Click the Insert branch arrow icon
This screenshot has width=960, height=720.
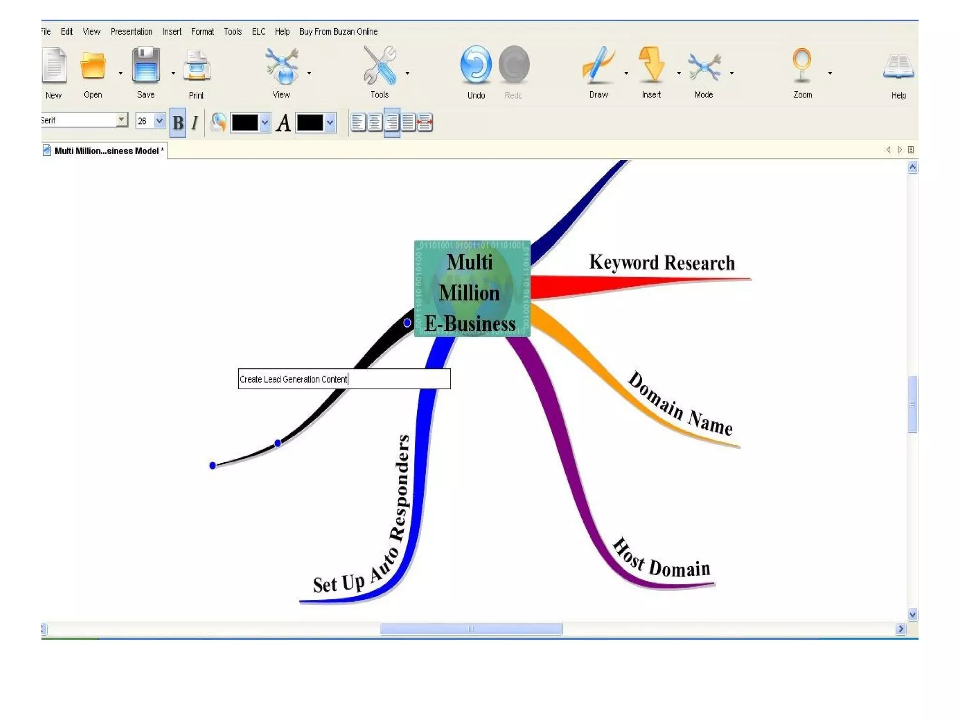coord(651,65)
